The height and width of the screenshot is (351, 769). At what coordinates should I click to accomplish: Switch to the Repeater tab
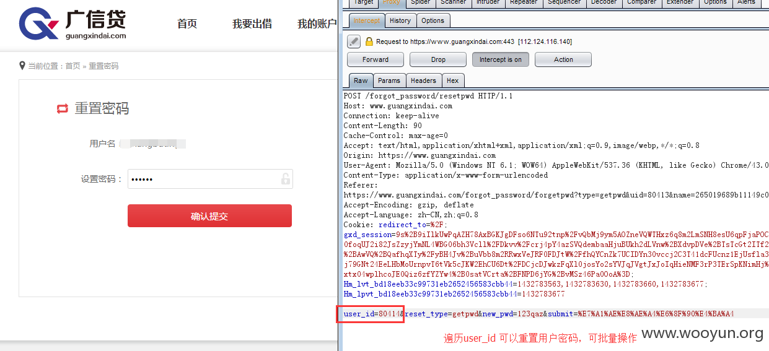click(524, 2)
